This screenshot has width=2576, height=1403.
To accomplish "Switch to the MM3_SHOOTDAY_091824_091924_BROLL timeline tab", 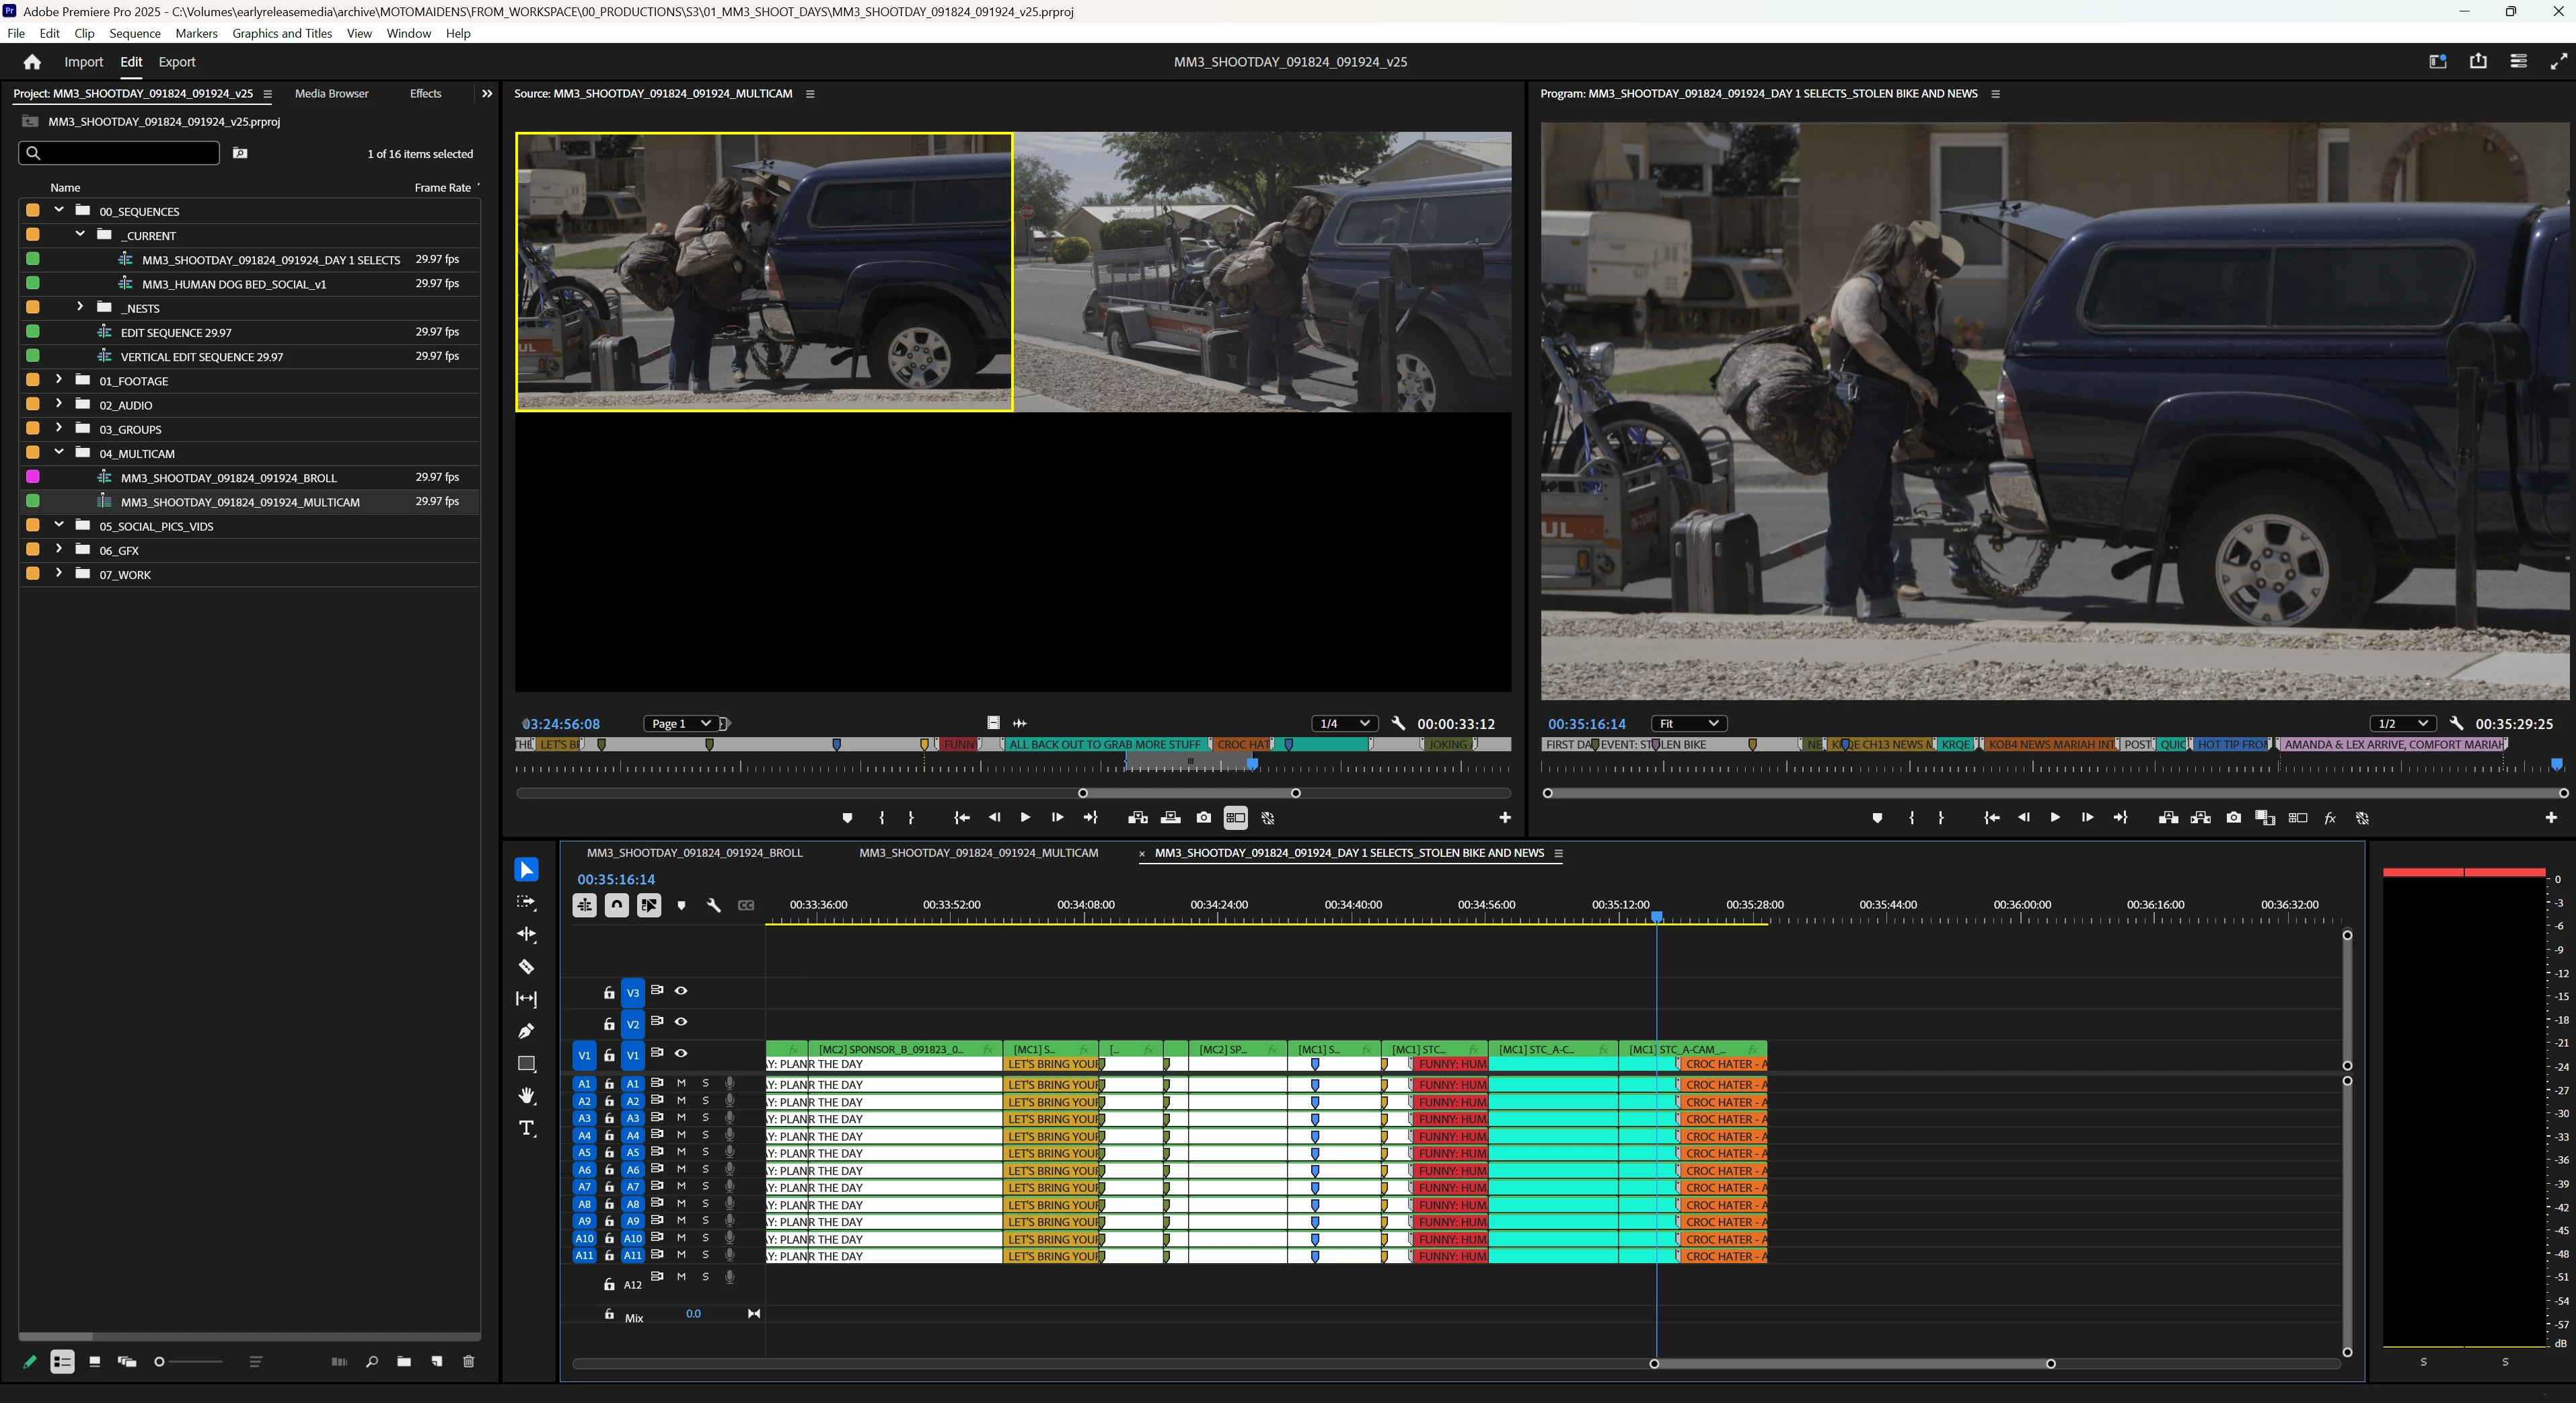I will pyautogui.click(x=694, y=853).
